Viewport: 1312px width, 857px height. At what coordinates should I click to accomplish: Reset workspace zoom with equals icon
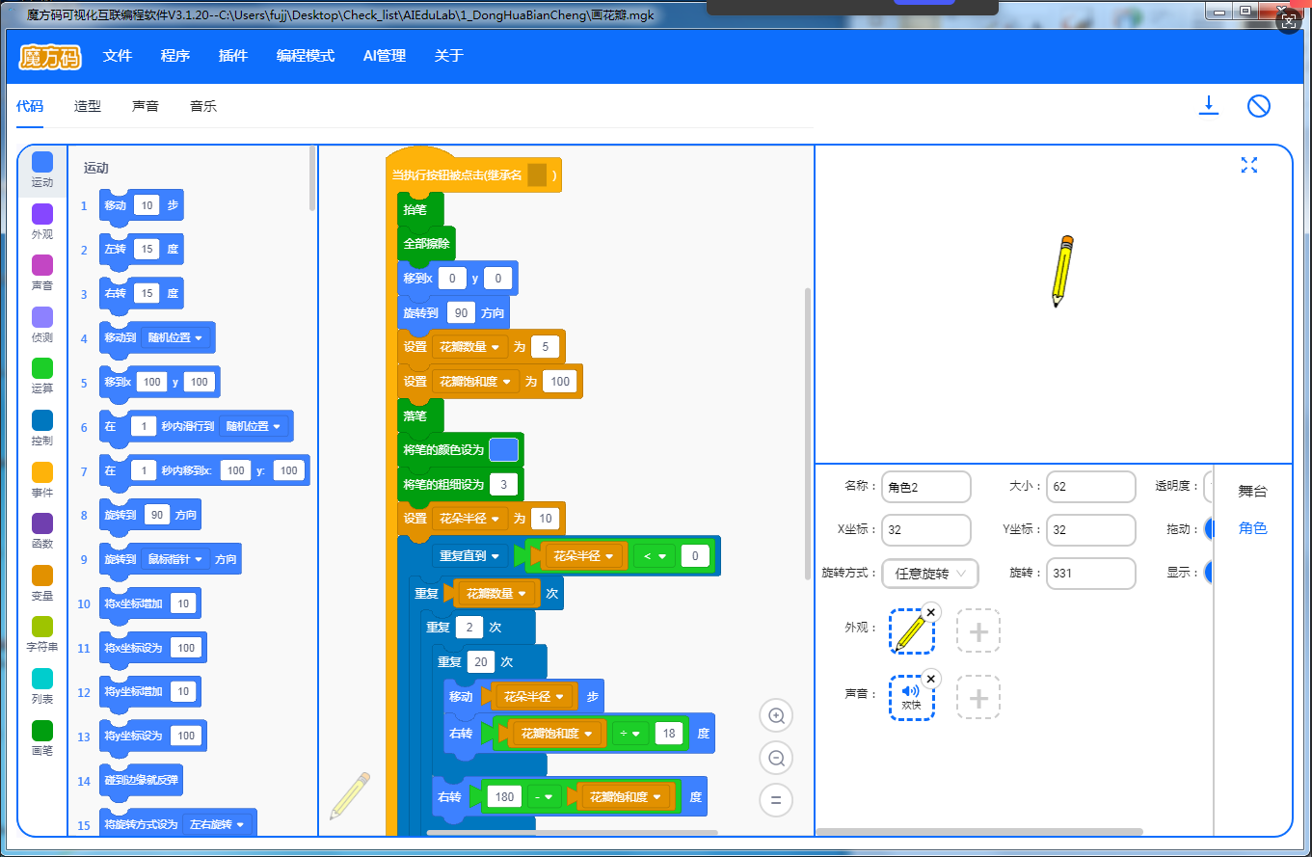click(776, 800)
